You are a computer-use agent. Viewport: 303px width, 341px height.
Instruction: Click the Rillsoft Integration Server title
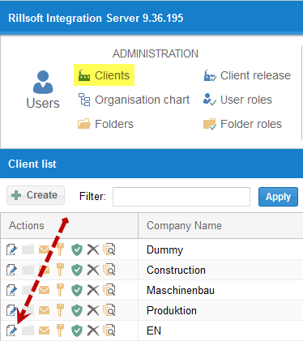(96, 18)
